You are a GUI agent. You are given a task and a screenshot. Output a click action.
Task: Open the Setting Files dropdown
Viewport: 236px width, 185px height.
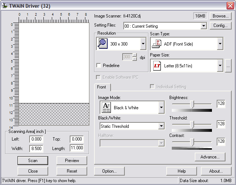tap(204, 26)
